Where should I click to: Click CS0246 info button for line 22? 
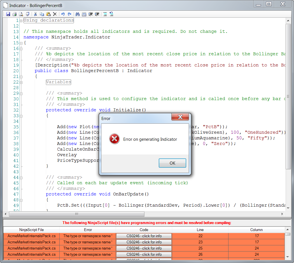pyautogui.click(x=144, y=236)
